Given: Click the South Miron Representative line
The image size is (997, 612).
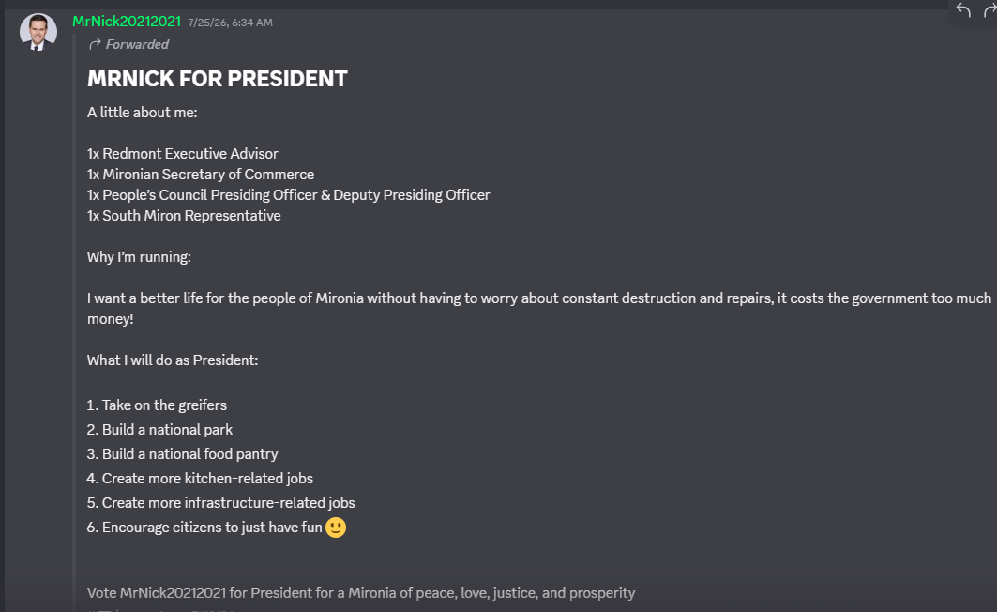Looking at the screenshot, I should pyautogui.click(x=184, y=216).
